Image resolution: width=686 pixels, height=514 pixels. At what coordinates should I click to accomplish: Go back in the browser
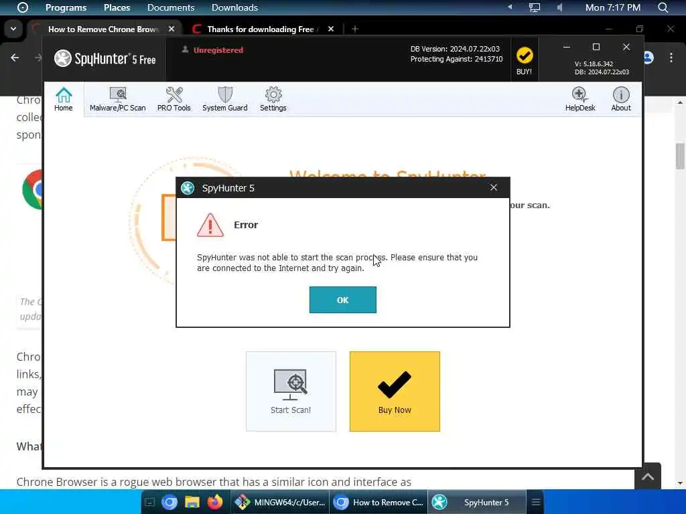15,58
